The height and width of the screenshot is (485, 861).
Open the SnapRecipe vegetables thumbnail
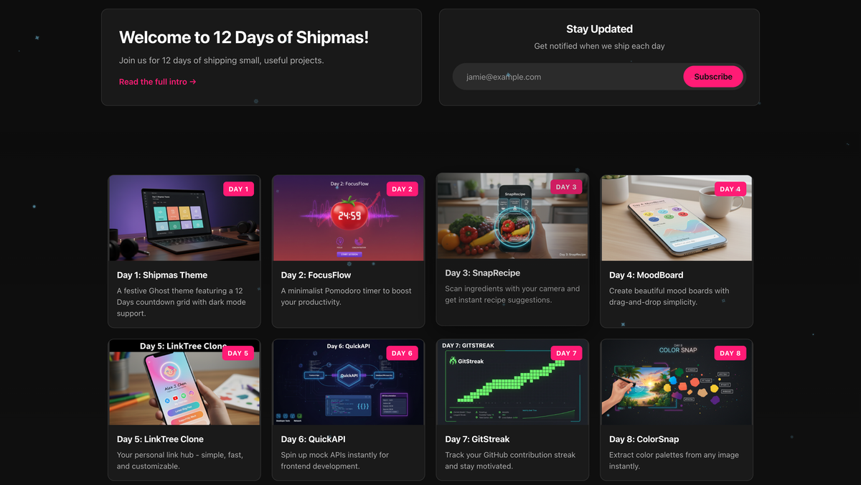coord(512,216)
